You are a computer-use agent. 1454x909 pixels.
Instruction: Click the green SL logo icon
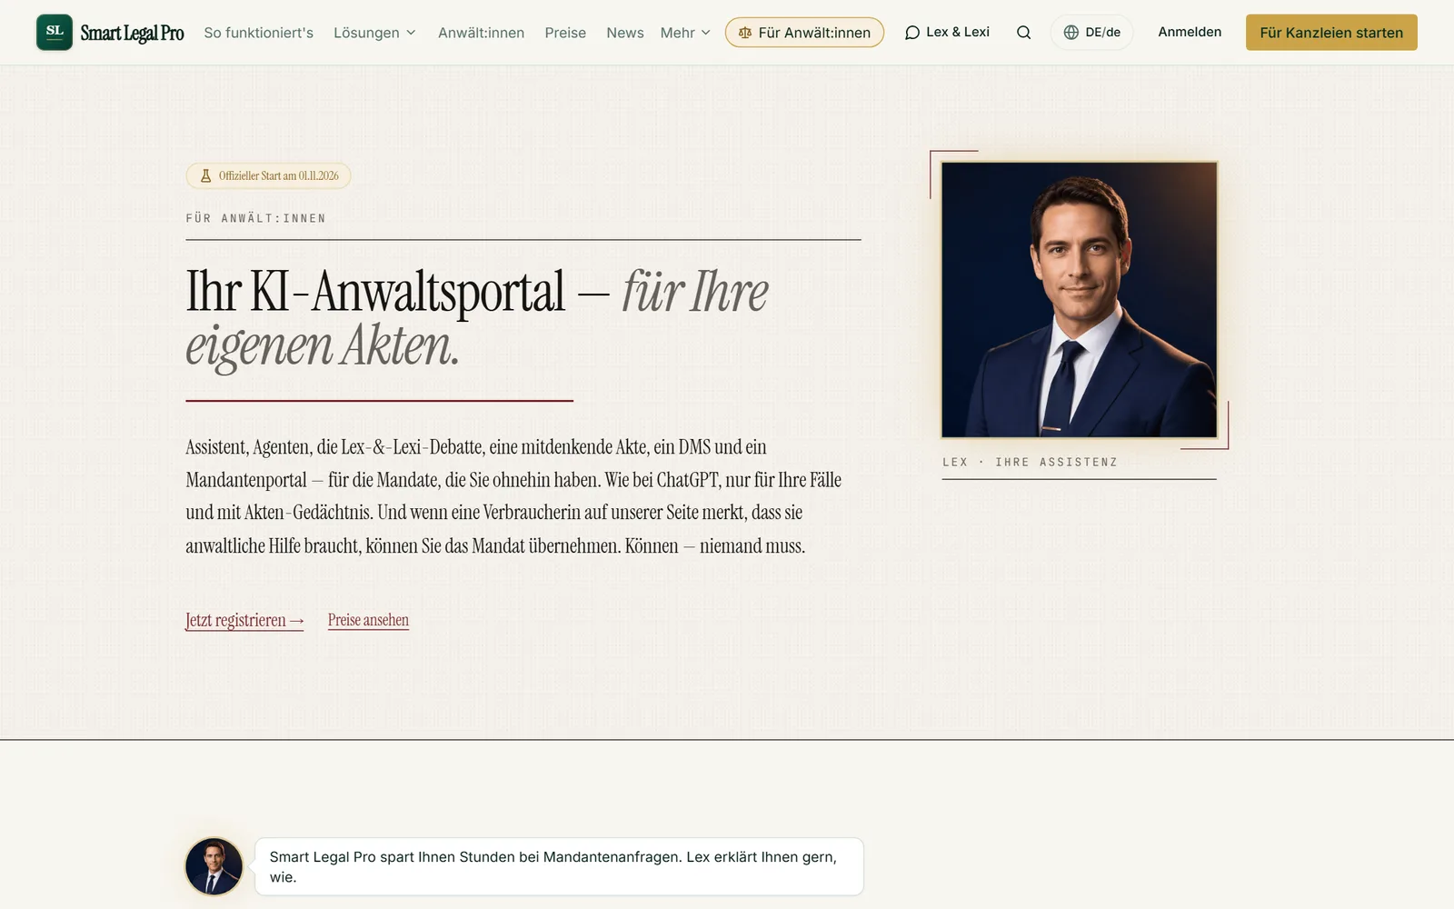tap(55, 33)
